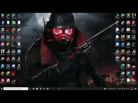This screenshot has height=103, width=138.
Task: Open the This PC computer icon
Action: (x=3, y=23)
